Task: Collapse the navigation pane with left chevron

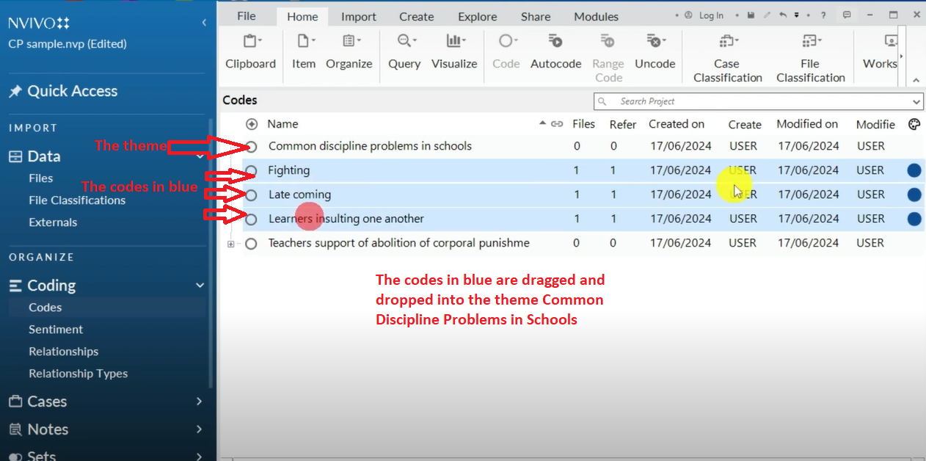Action: [x=204, y=23]
